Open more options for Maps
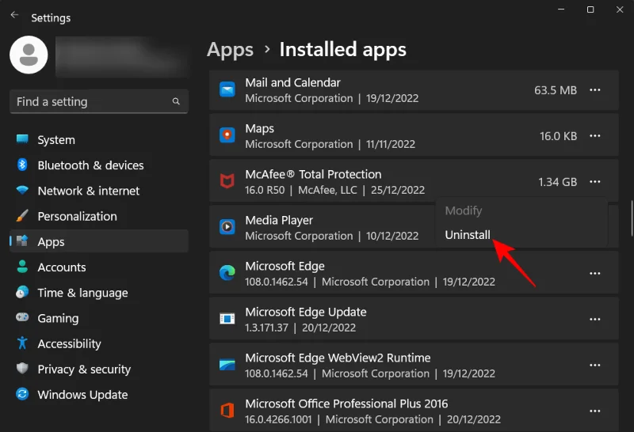This screenshot has width=634, height=432. [595, 135]
